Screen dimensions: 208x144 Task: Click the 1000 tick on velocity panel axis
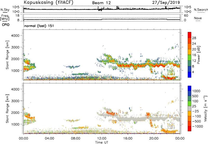coord(15,124)
